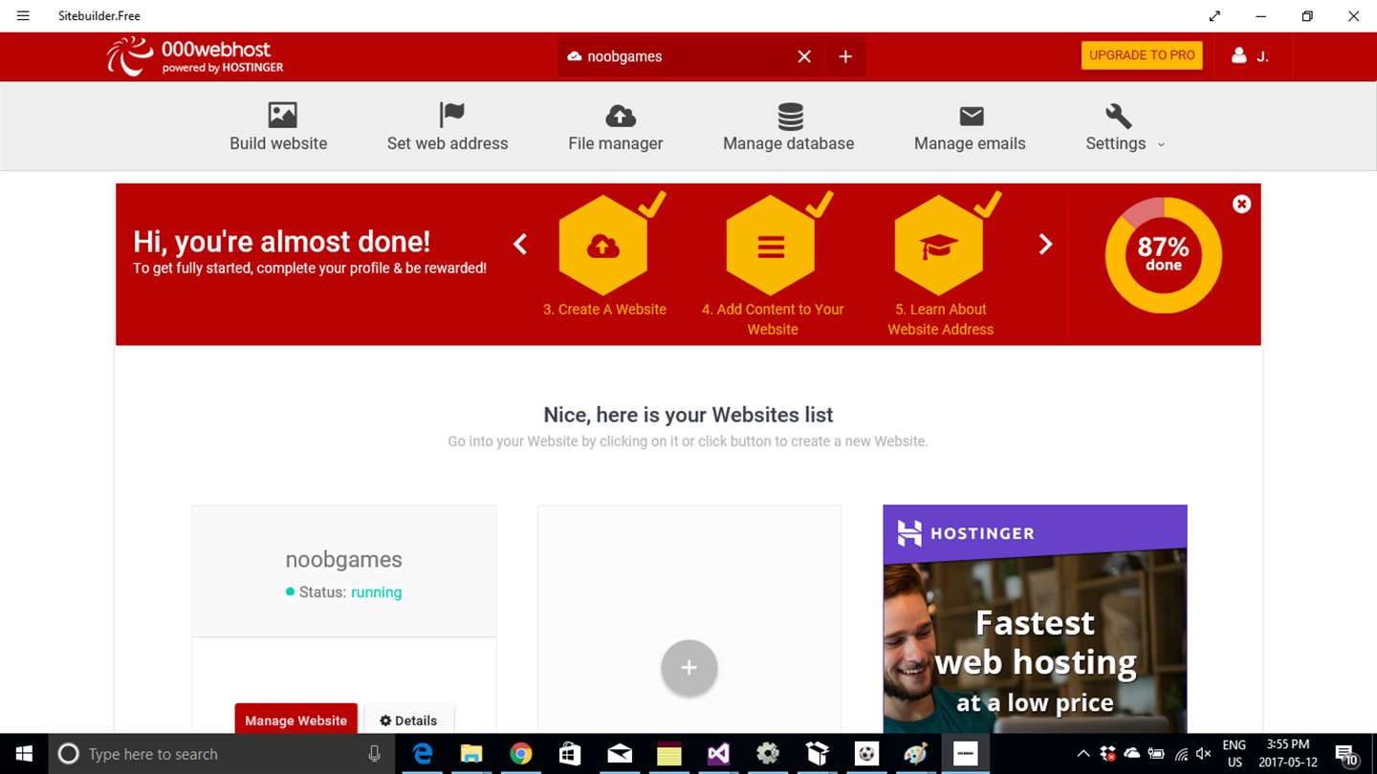Open File Explorer from taskbar
Image resolution: width=1377 pixels, height=774 pixels.
point(470,754)
